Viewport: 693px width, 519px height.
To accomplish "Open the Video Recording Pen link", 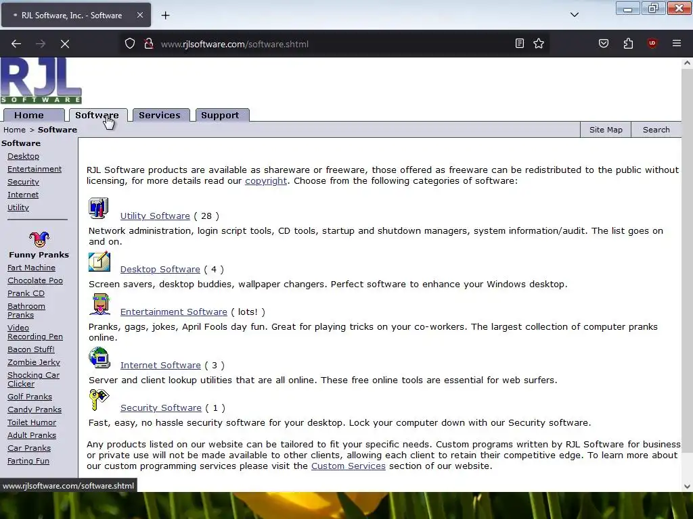I will click(35, 332).
